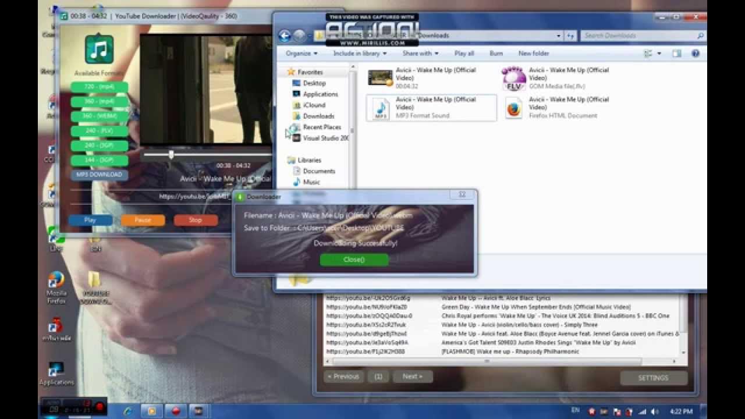The image size is (745, 419).
Task: Select America's Got Talent Justin Rhodes row
Action: (x=501, y=343)
